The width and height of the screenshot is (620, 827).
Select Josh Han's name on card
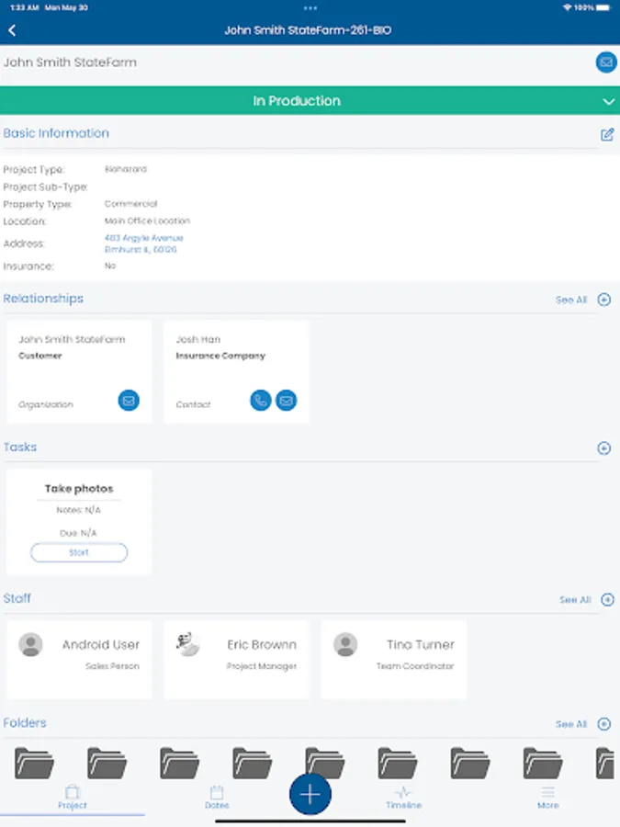(198, 339)
